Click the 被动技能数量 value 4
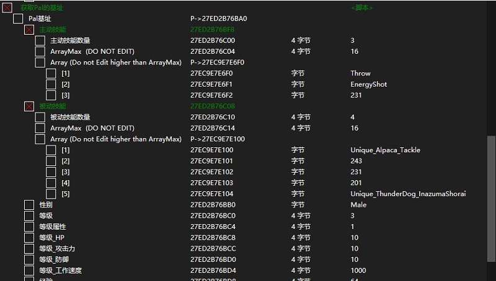Screen dimensions: 496x281 352,117
